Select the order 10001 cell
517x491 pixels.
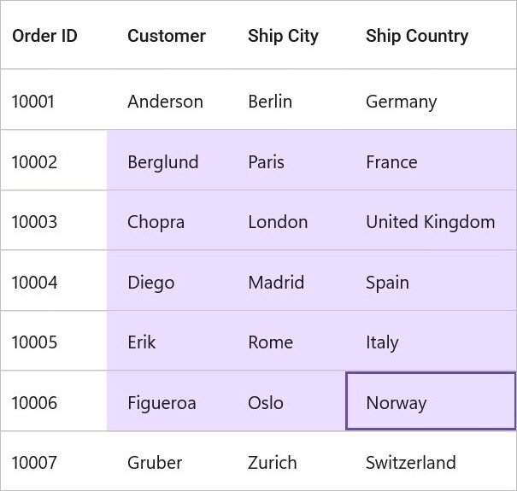point(54,100)
